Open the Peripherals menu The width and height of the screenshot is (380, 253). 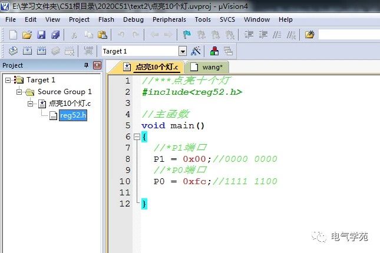pos(169,19)
